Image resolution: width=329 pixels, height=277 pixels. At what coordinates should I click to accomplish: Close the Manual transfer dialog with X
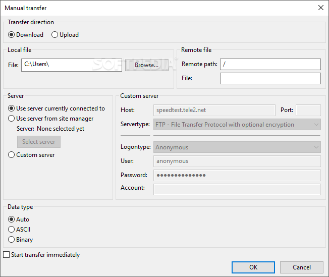(x=321, y=8)
